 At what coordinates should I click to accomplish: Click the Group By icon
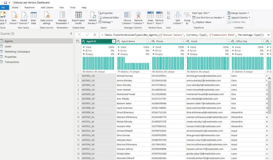(x=187, y=15)
